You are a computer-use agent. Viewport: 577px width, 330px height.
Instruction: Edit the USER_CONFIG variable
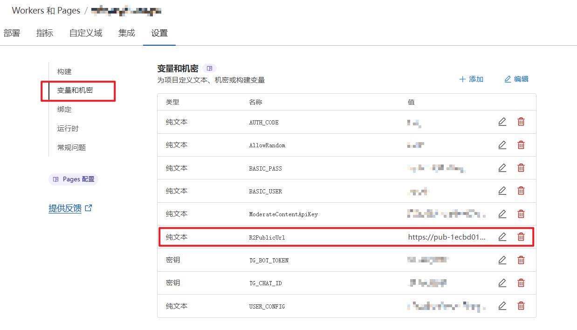pyautogui.click(x=502, y=306)
